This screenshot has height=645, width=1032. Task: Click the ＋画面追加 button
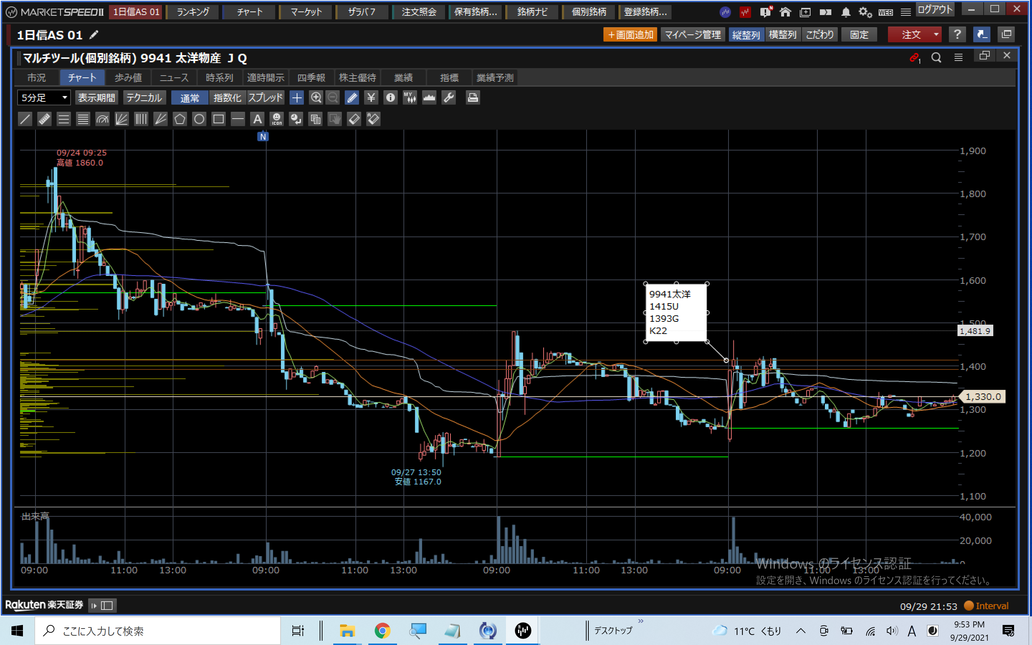630,34
